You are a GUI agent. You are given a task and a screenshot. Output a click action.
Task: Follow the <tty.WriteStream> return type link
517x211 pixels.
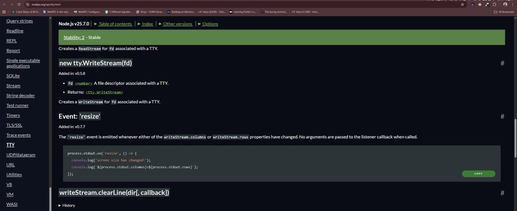click(x=104, y=92)
